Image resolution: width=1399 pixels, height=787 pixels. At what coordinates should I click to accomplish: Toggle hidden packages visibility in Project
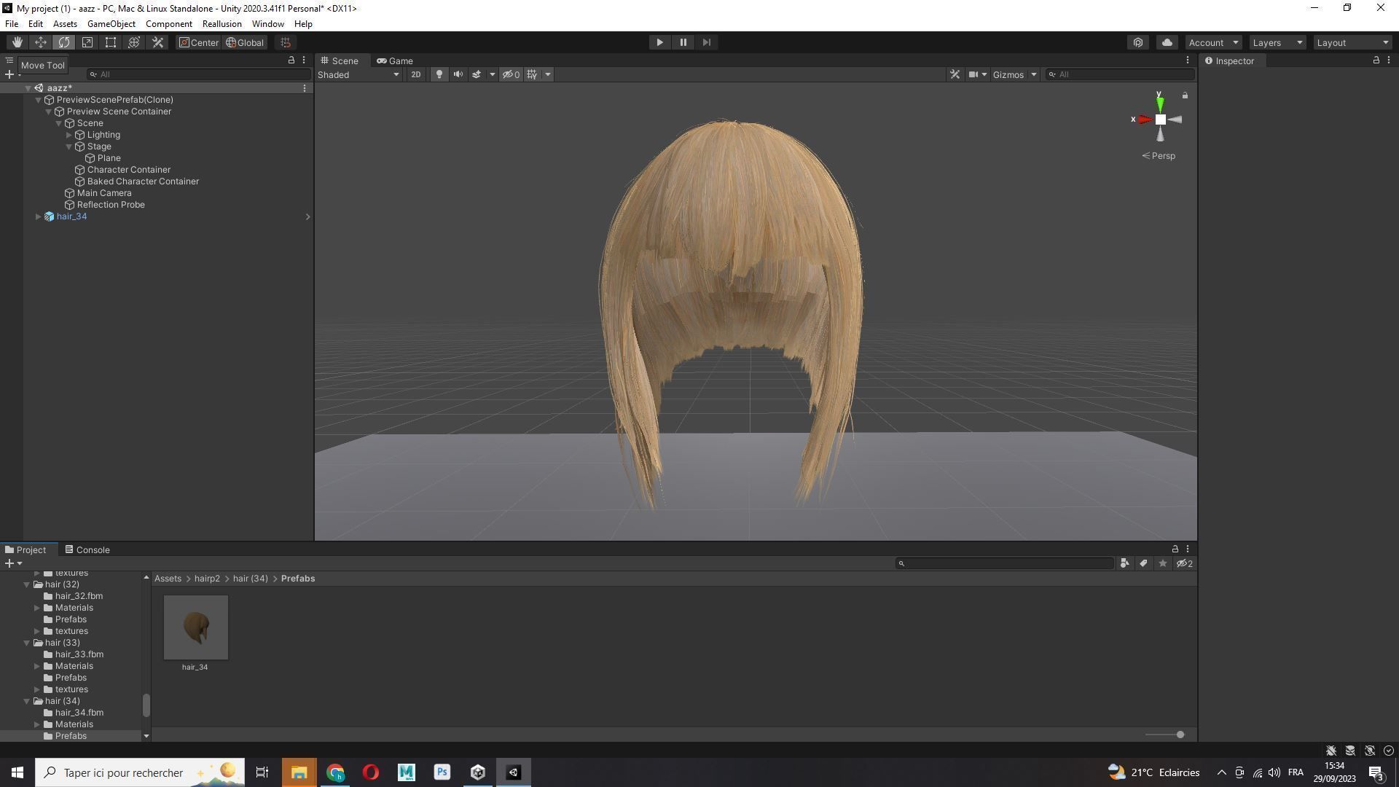[1186, 563]
